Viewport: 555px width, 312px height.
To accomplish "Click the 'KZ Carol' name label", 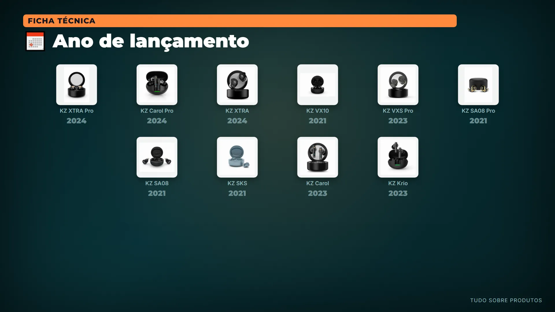I will point(318,183).
